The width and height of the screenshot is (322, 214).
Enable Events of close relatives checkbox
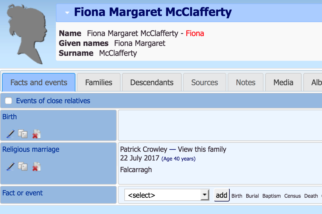point(8,101)
